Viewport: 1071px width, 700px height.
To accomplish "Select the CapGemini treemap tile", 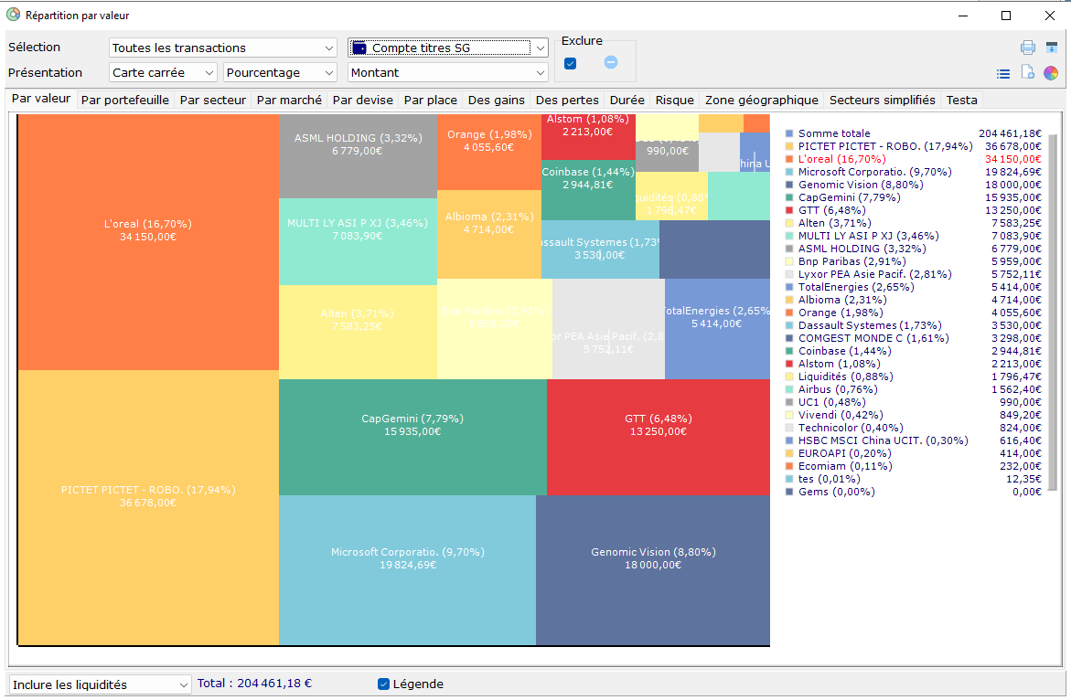I will coord(412,438).
